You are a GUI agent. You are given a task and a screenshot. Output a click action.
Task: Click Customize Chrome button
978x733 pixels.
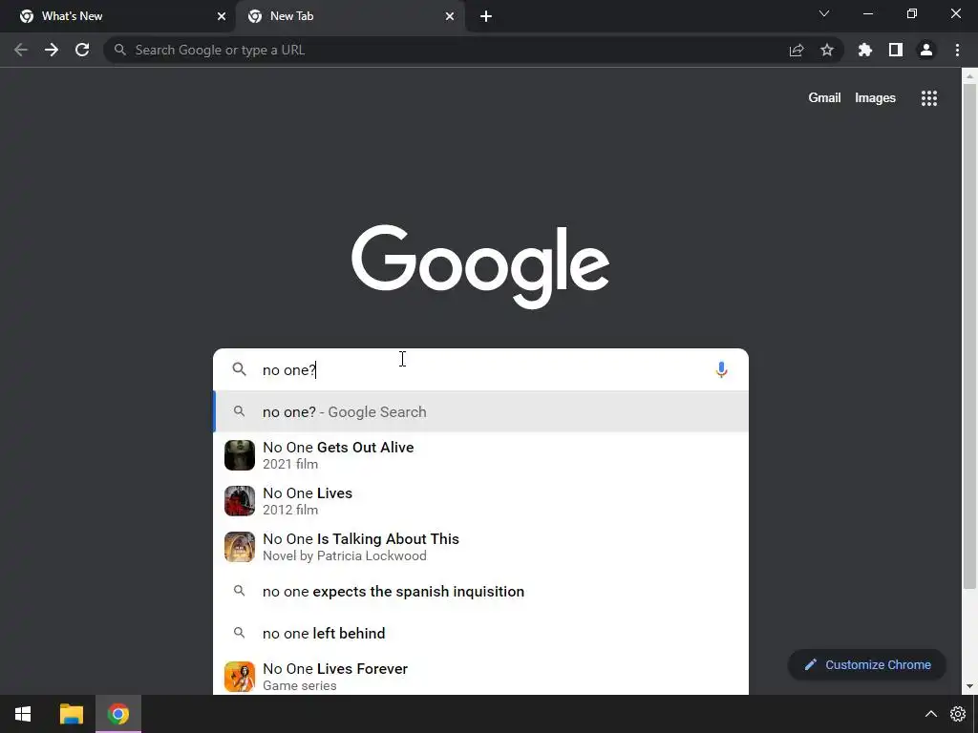pyautogui.click(x=867, y=664)
